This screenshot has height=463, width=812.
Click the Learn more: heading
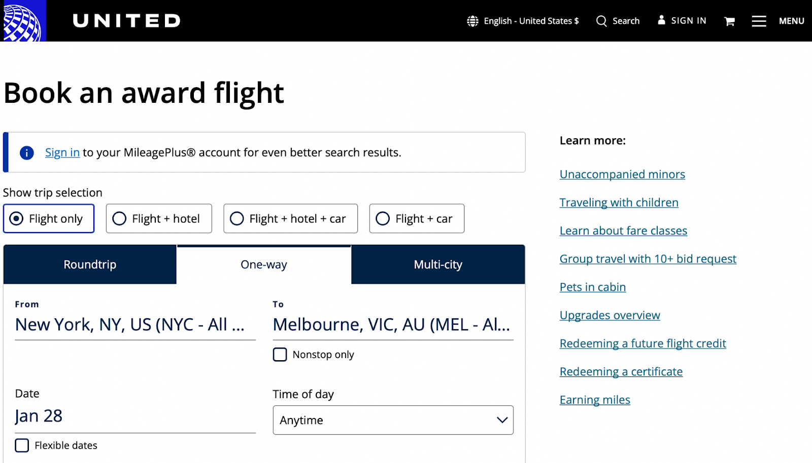(x=592, y=140)
